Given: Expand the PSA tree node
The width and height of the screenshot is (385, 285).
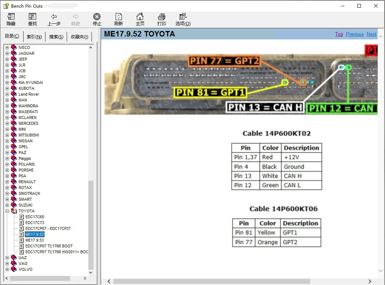Looking at the screenshot, I should (7, 176).
